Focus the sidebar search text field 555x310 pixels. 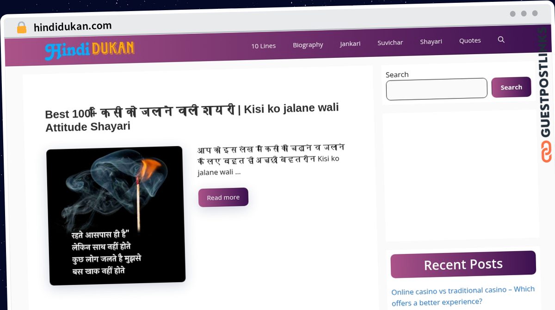click(437, 89)
